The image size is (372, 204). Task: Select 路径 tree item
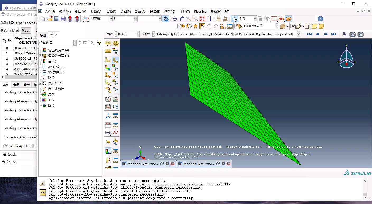pyautogui.click(x=51, y=78)
